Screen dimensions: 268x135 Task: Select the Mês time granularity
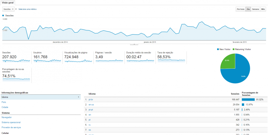pyautogui.click(x=263, y=9)
